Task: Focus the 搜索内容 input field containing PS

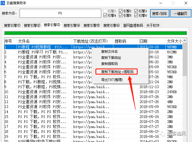Action: point(60,13)
